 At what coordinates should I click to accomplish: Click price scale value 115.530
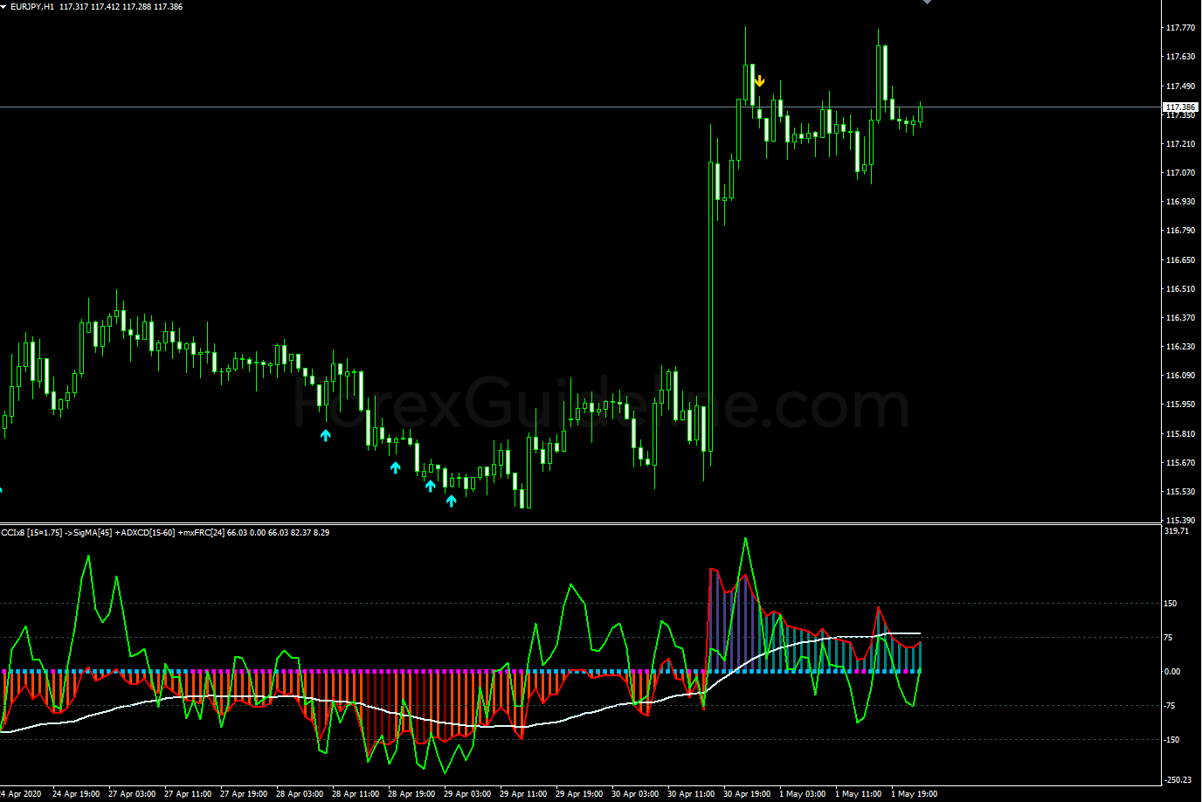[x=1180, y=493]
